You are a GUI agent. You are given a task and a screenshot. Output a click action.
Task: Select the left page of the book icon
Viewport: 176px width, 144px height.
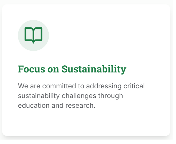[x=29, y=34]
